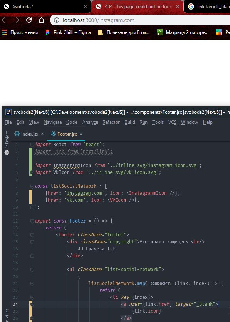The height and width of the screenshot is (322, 230).
Task: Click the fold end marker at line 5
Action: pos(32,172)
